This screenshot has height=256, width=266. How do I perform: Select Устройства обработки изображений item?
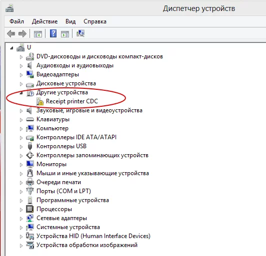(87, 245)
